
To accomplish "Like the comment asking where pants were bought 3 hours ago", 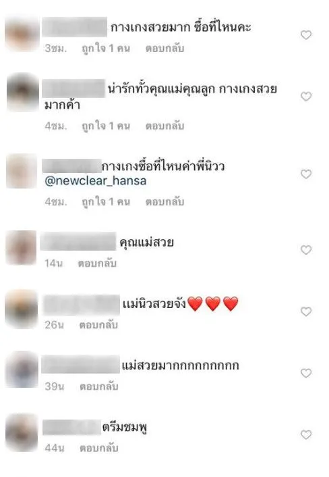I will (306, 35).
